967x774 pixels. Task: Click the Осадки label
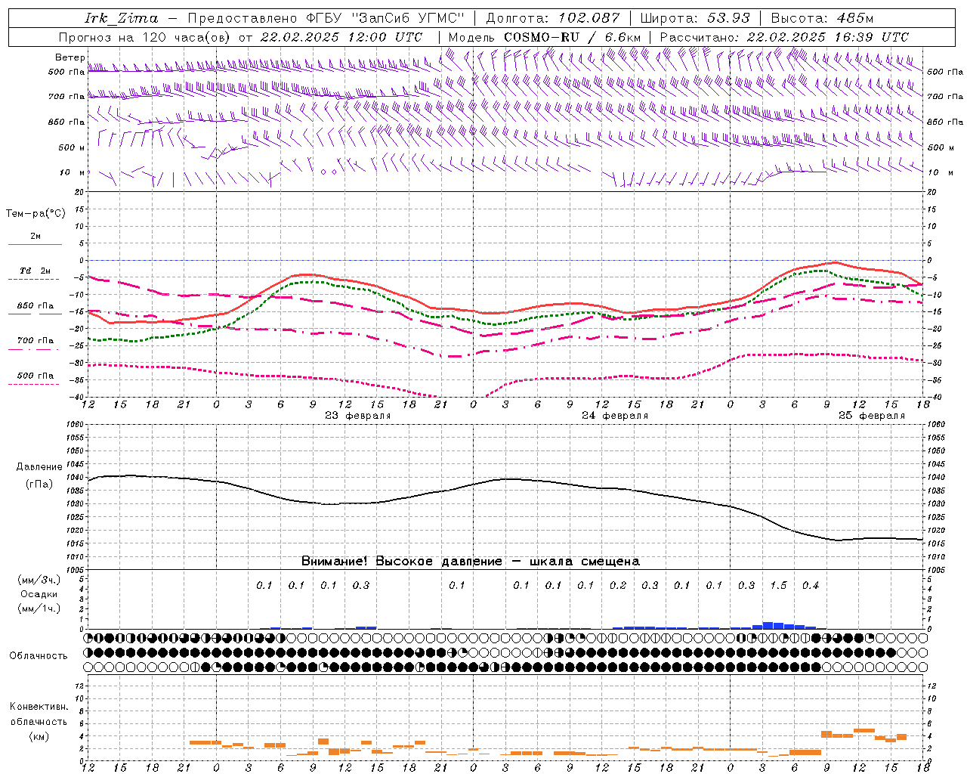pyautogui.click(x=39, y=594)
